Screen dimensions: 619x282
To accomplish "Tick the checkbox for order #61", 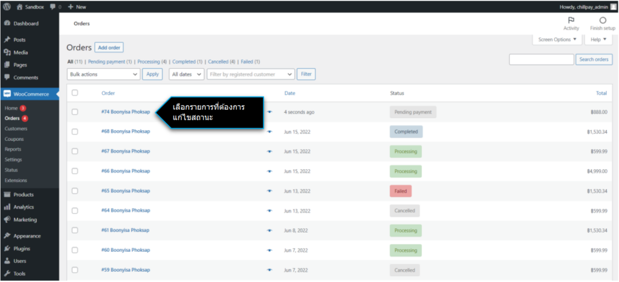I will 74,230.
